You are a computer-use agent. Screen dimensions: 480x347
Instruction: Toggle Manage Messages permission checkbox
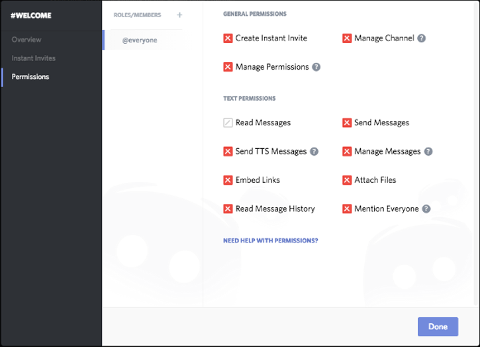347,151
